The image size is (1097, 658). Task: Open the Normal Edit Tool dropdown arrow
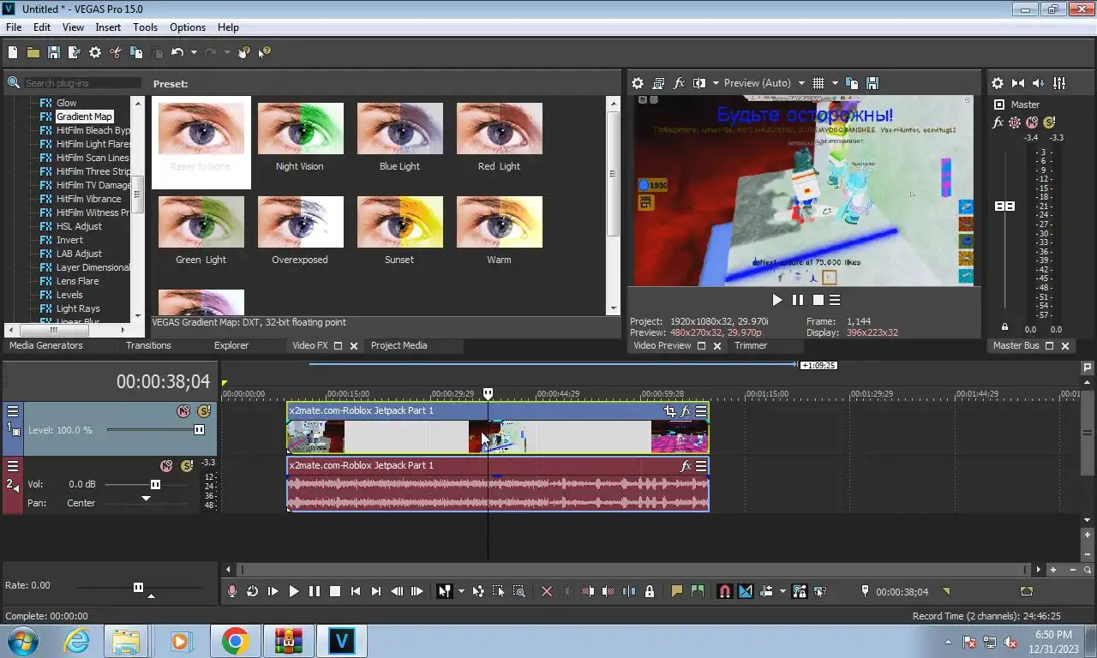click(461, 591)
